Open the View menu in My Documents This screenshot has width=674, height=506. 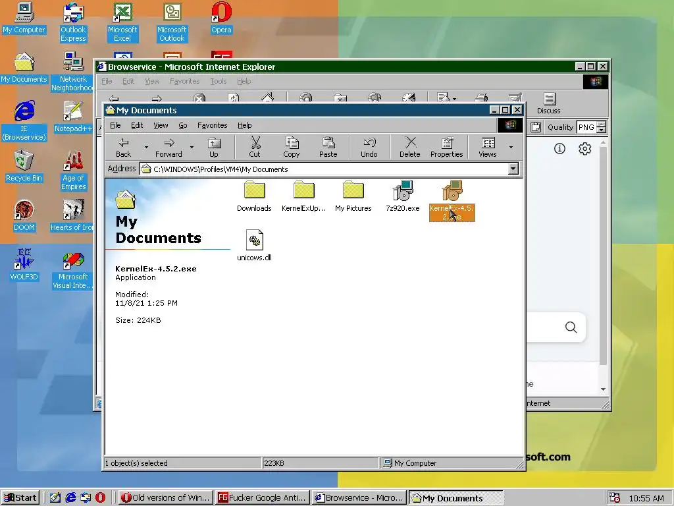click(161, 125)
